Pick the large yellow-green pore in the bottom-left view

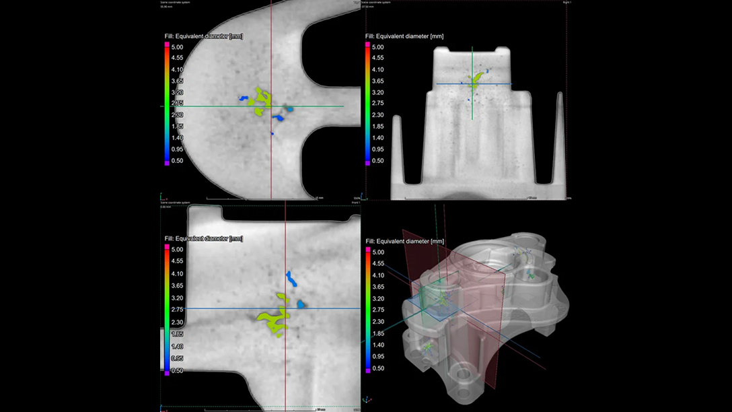click(272, 319)
